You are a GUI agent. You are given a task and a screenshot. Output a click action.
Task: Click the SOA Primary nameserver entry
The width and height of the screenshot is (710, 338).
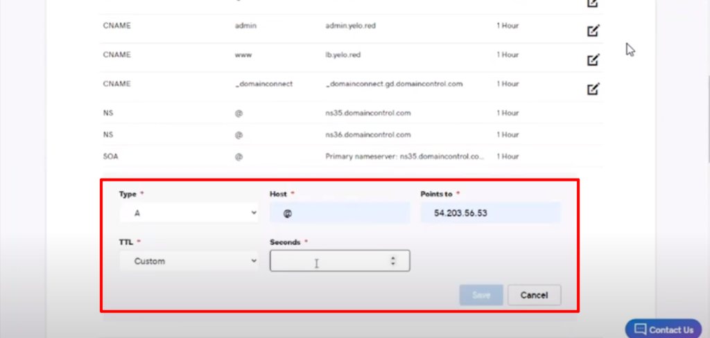[405, 157]
